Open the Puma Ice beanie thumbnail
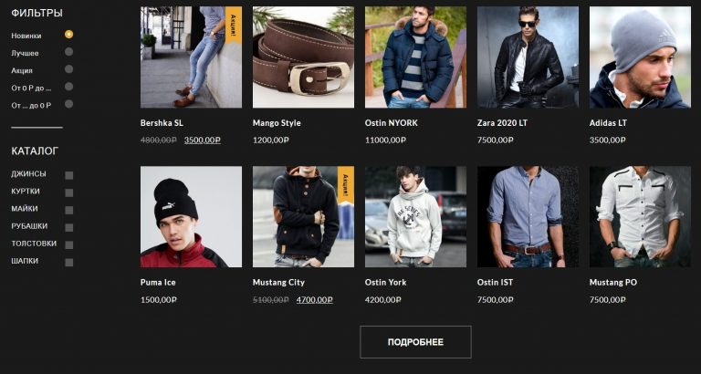 pyautogui.click(x=191, y=217)
